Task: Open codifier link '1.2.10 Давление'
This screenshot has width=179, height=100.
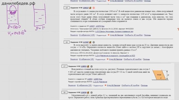Action: pyautogui.click(x=100, y=82)
